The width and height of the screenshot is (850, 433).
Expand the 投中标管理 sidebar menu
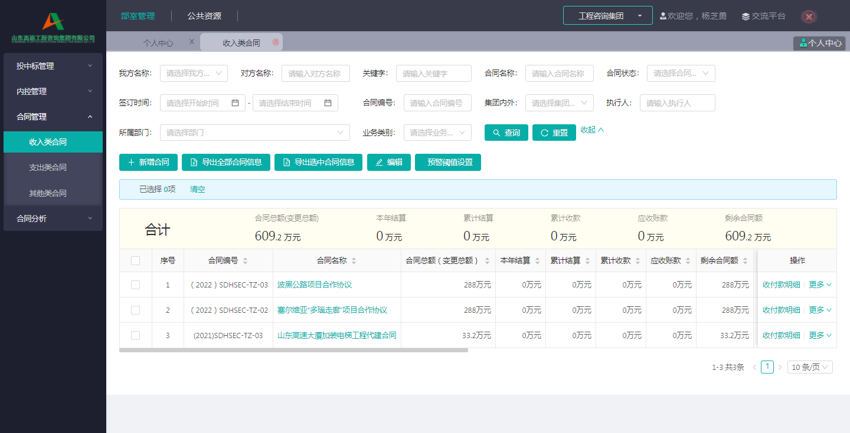click(x=53, y=66)
